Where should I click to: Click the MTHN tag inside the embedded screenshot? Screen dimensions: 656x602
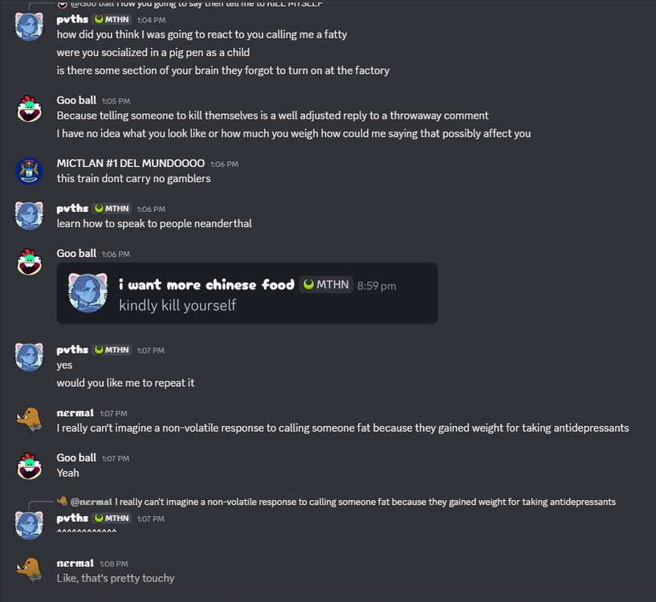pos(326,284)
